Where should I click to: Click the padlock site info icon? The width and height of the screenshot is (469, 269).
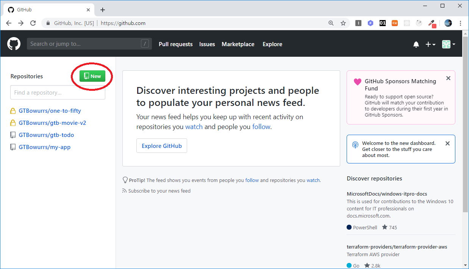tap(48, 23)
